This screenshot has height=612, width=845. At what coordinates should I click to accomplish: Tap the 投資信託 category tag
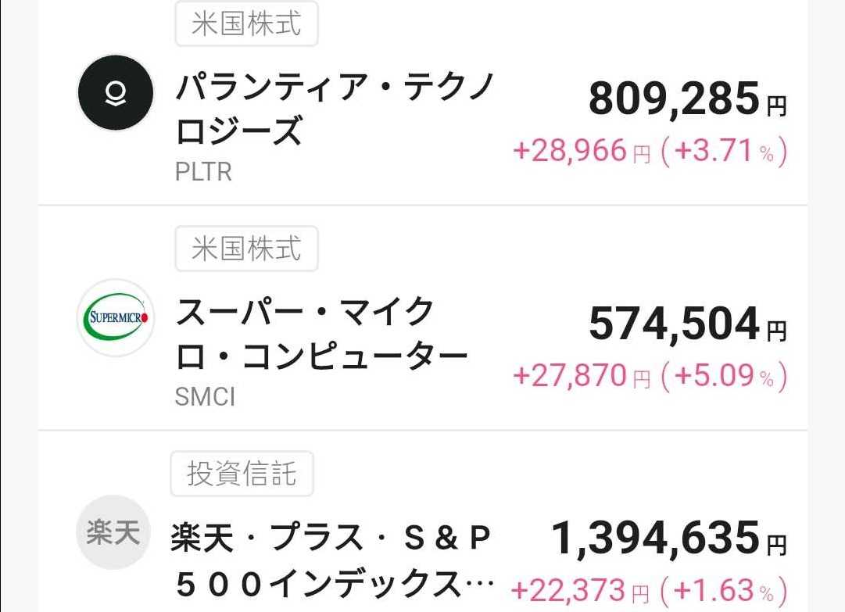point(242,474)
